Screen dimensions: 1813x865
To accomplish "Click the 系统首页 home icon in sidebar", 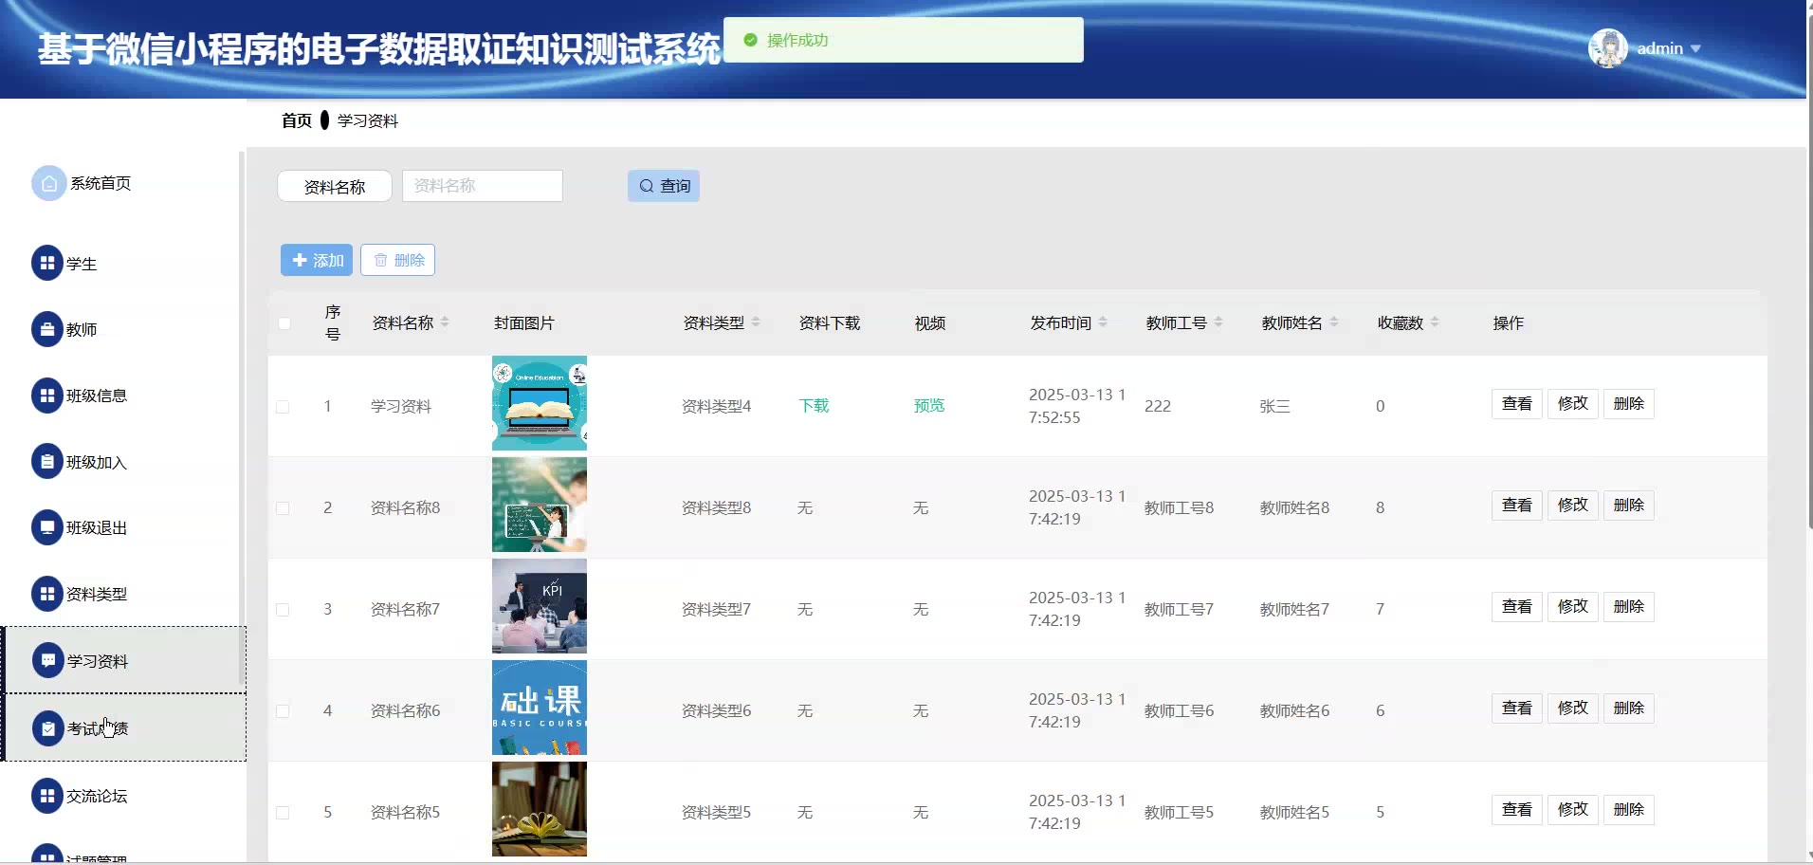I will [48, 184].
